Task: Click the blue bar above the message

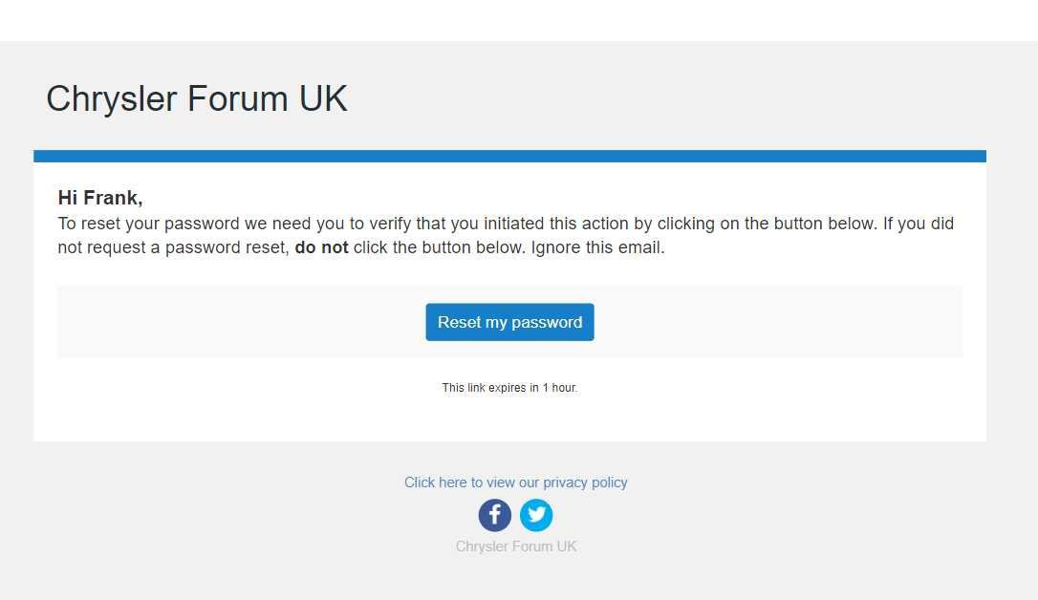Action: tap(509, 156)
